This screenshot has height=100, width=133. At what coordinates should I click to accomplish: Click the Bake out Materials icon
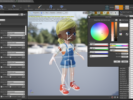tap(62, 7)
